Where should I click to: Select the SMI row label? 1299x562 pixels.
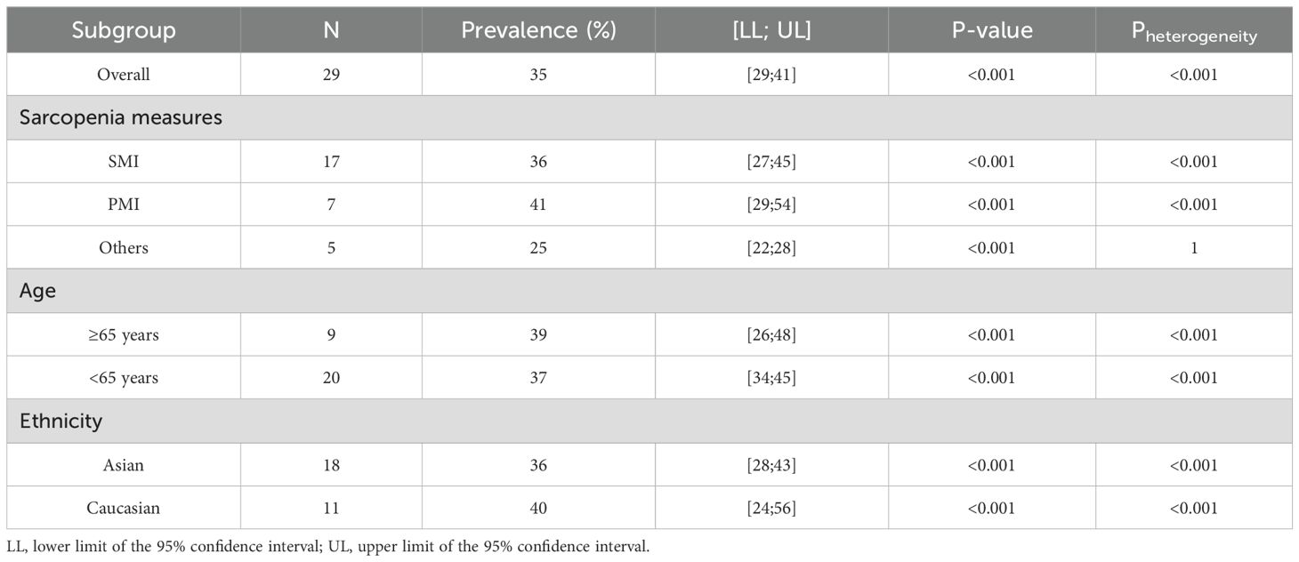point(124,161)
